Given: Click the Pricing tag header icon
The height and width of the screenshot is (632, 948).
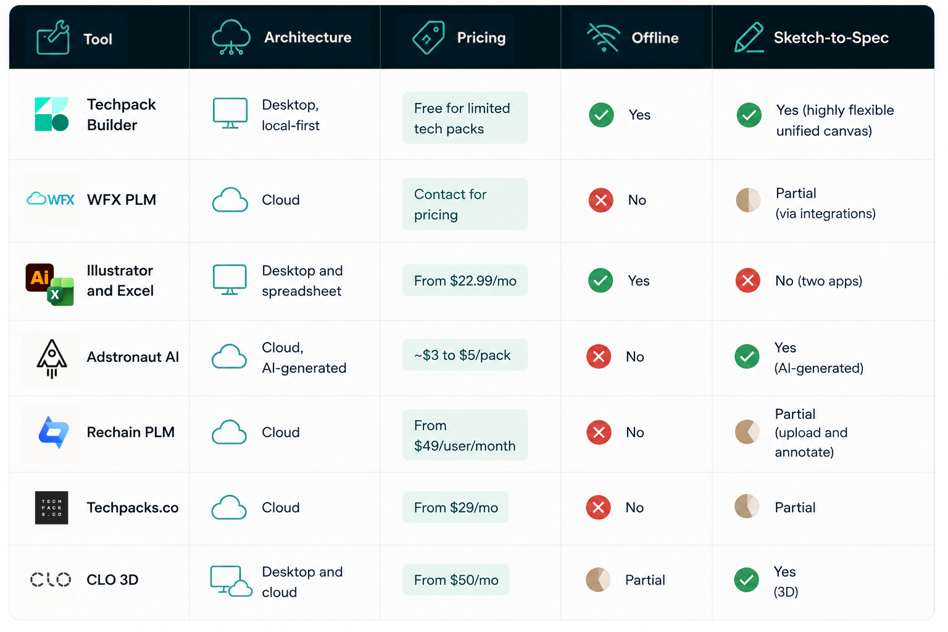Looking at the screenshot, I should click(x=428, y=37).
